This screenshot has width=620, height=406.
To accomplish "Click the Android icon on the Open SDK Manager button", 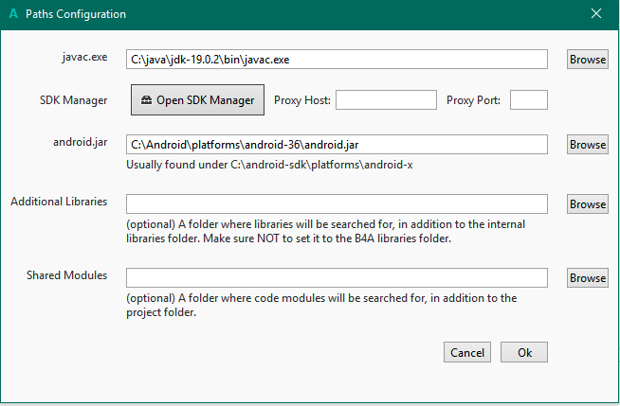I will click(146, 100).
